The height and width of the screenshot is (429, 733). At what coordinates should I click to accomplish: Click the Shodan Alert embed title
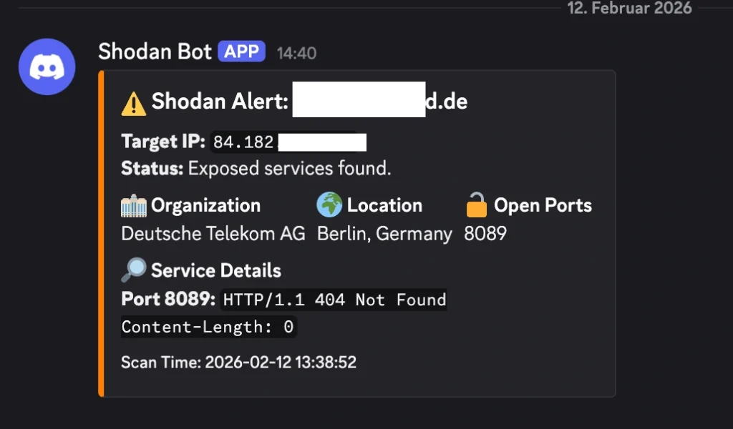point(219,102)
